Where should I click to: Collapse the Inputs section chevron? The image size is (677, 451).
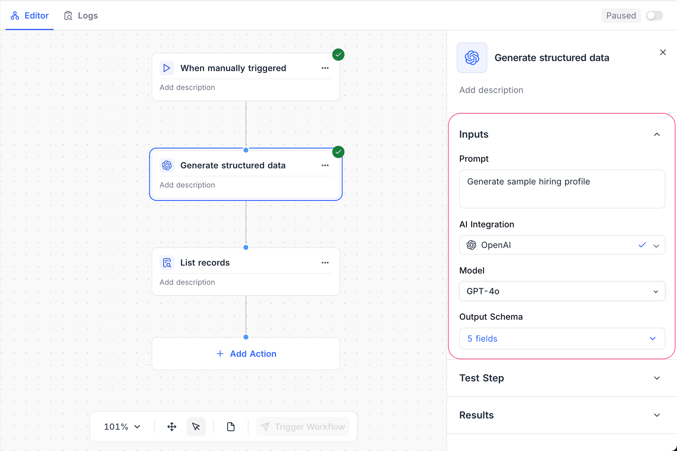pyautogui.click(x=657, y=134)
